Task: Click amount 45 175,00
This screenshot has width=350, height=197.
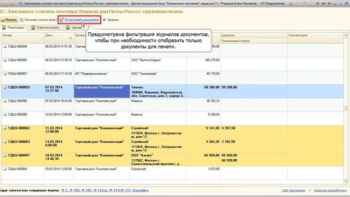Action: pyautogui.click(x=213, y=74)
